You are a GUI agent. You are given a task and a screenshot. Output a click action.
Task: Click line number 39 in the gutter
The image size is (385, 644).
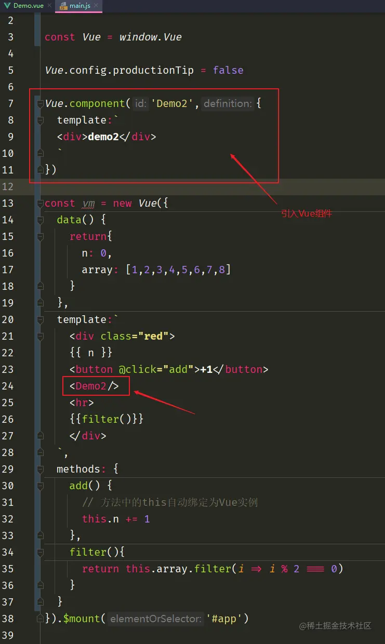[8, 635]
